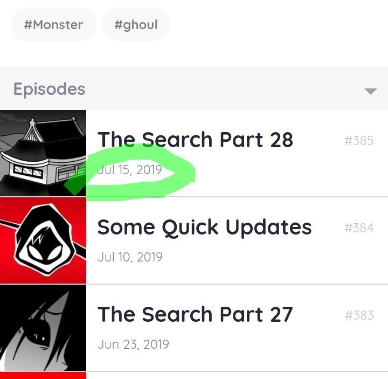
Task: Click the Jul 15, 2019 date
Action: click(x=130, y=170)
